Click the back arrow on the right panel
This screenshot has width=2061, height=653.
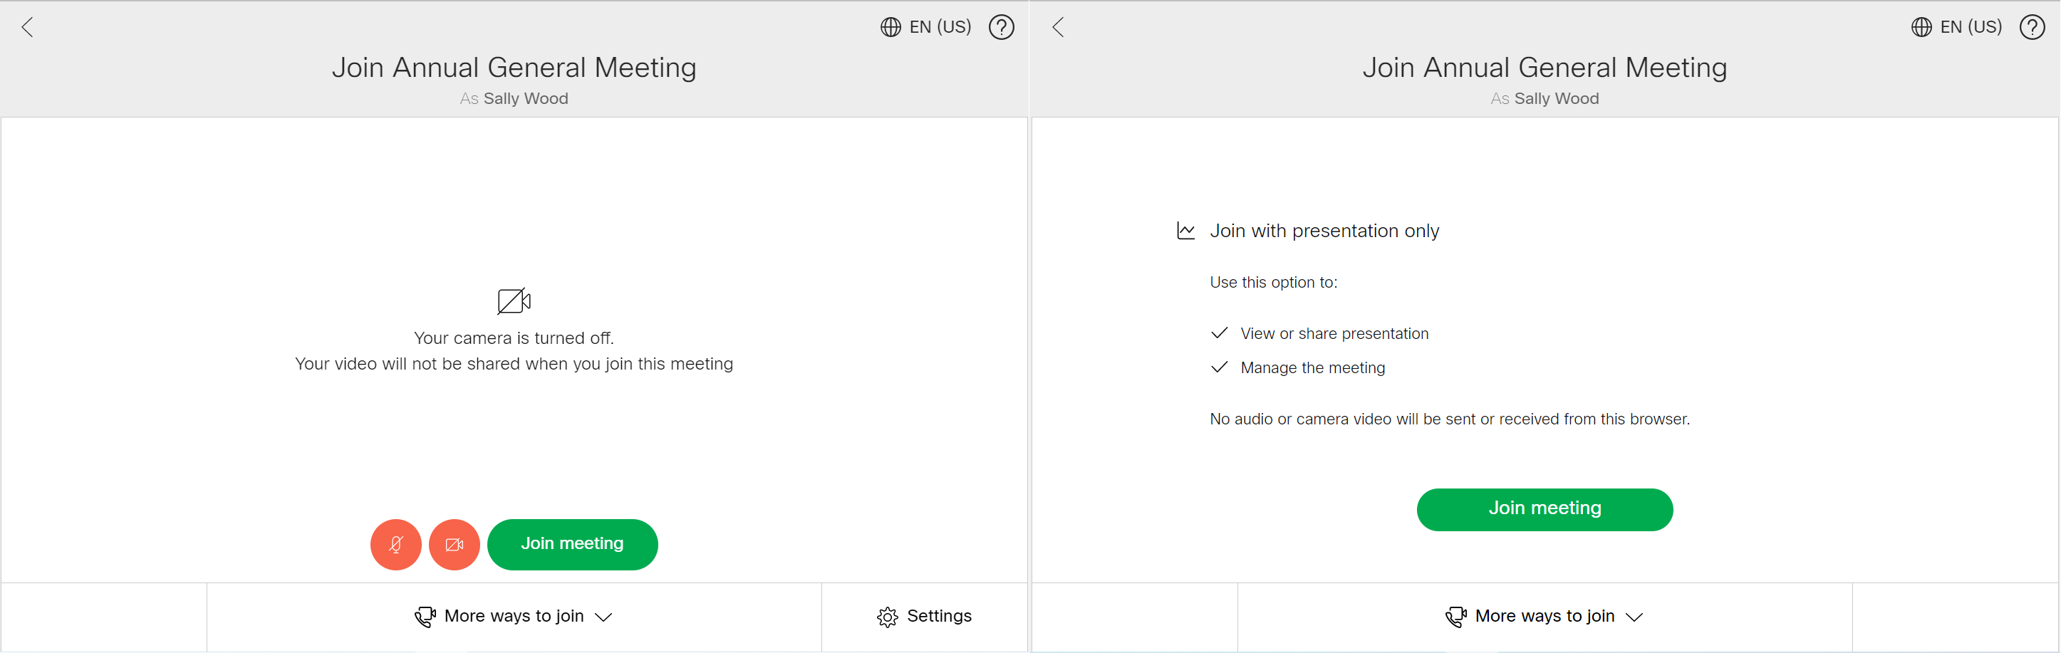pyautogui.click(x=1058, y=26)
